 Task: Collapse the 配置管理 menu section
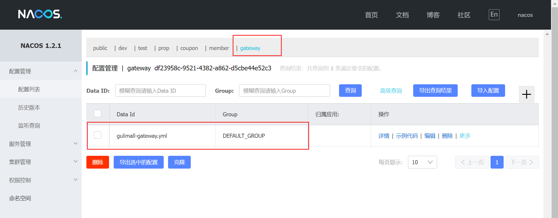coord(41,71)
